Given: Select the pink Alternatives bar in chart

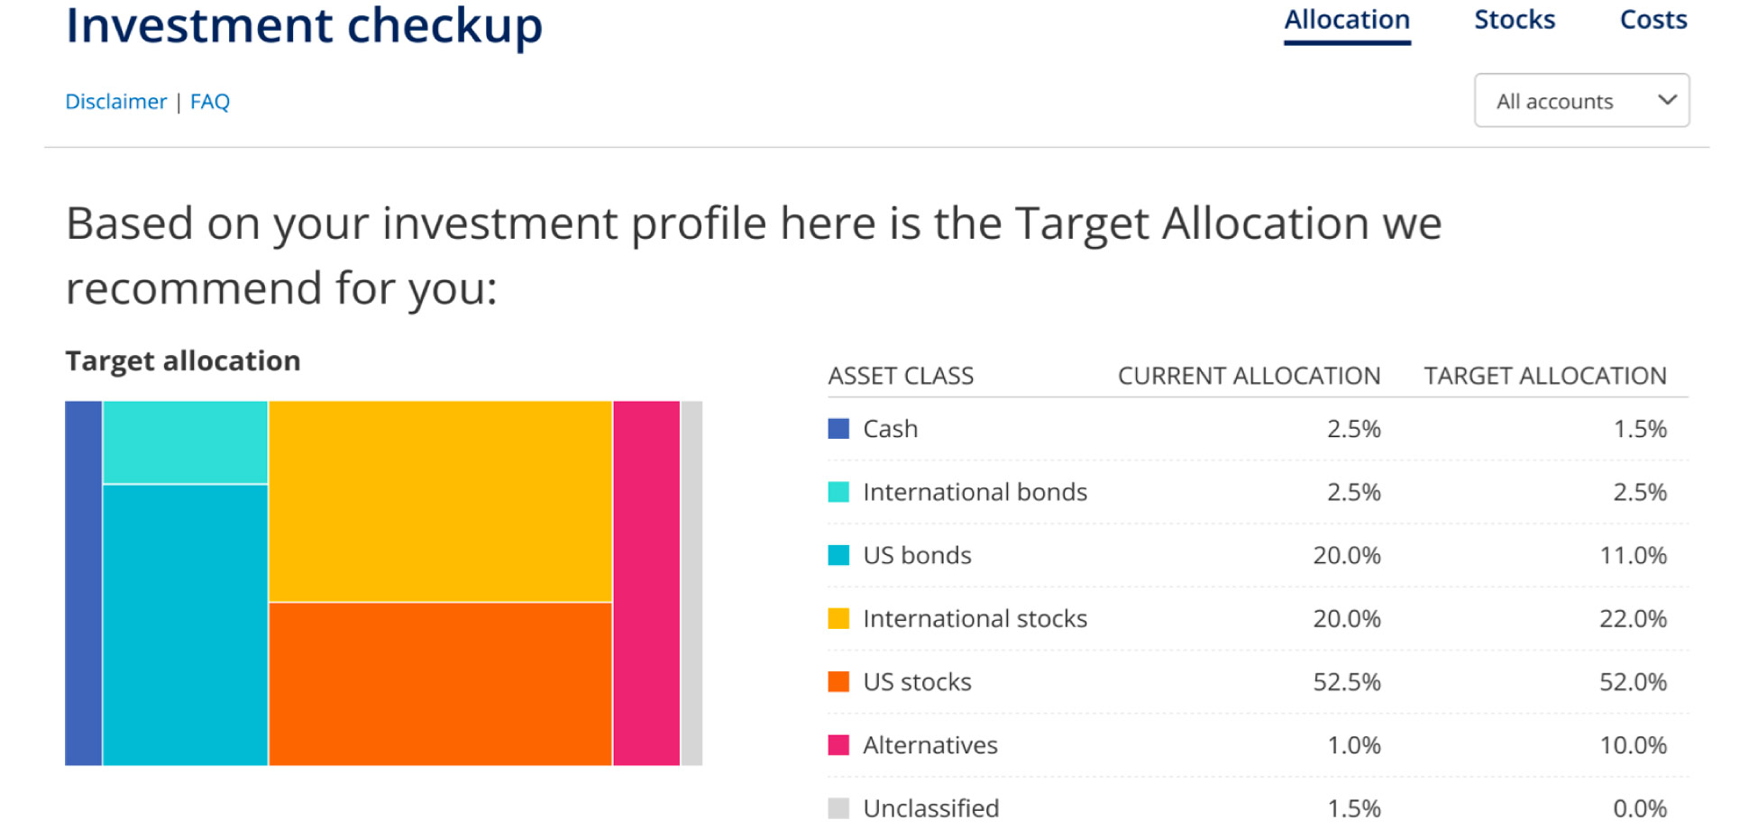Looking at the screenshot, I should [x=646, y=583].
